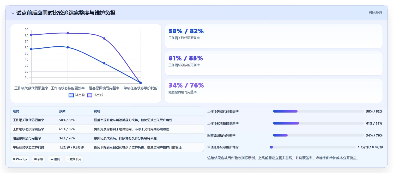The image size is (393, 173).
Task: Select the 61% / 85% data card
Action: tap(274, 63)
